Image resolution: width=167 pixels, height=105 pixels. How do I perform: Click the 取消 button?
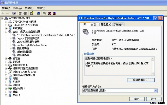pyautogui.click(x=154, y=99)
